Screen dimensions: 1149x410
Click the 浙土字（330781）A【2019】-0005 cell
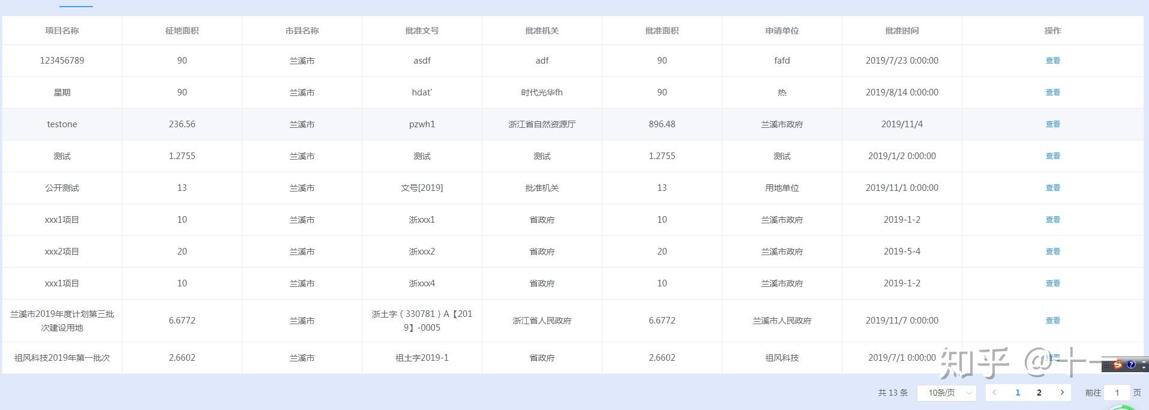tap(422, 321)
